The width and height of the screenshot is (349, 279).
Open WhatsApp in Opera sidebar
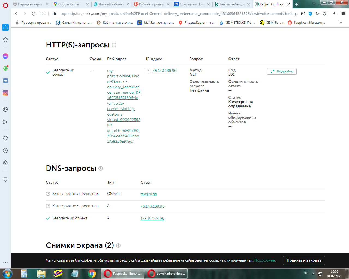[5, 68]
